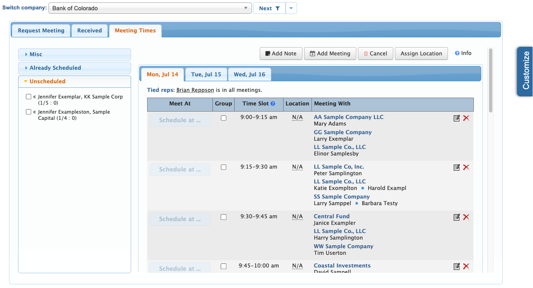Screen dimensions: 533x288
Task: Switch to the Request Meeting tab
Action: pos(41,31)
